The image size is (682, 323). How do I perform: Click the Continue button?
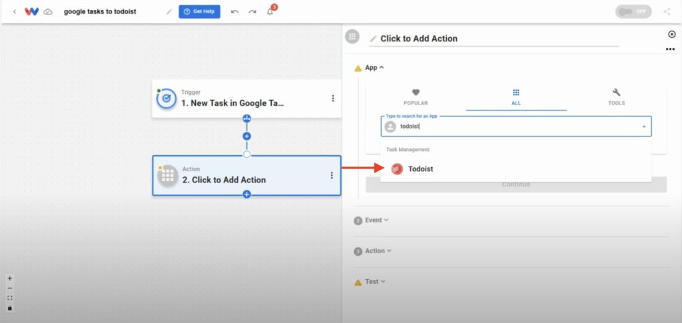[x=516, y=184]
